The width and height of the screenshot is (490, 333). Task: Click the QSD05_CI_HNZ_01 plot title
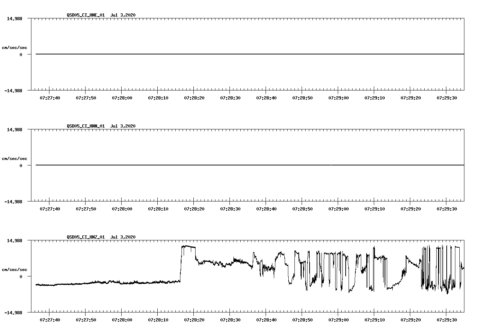click(101, 237)
